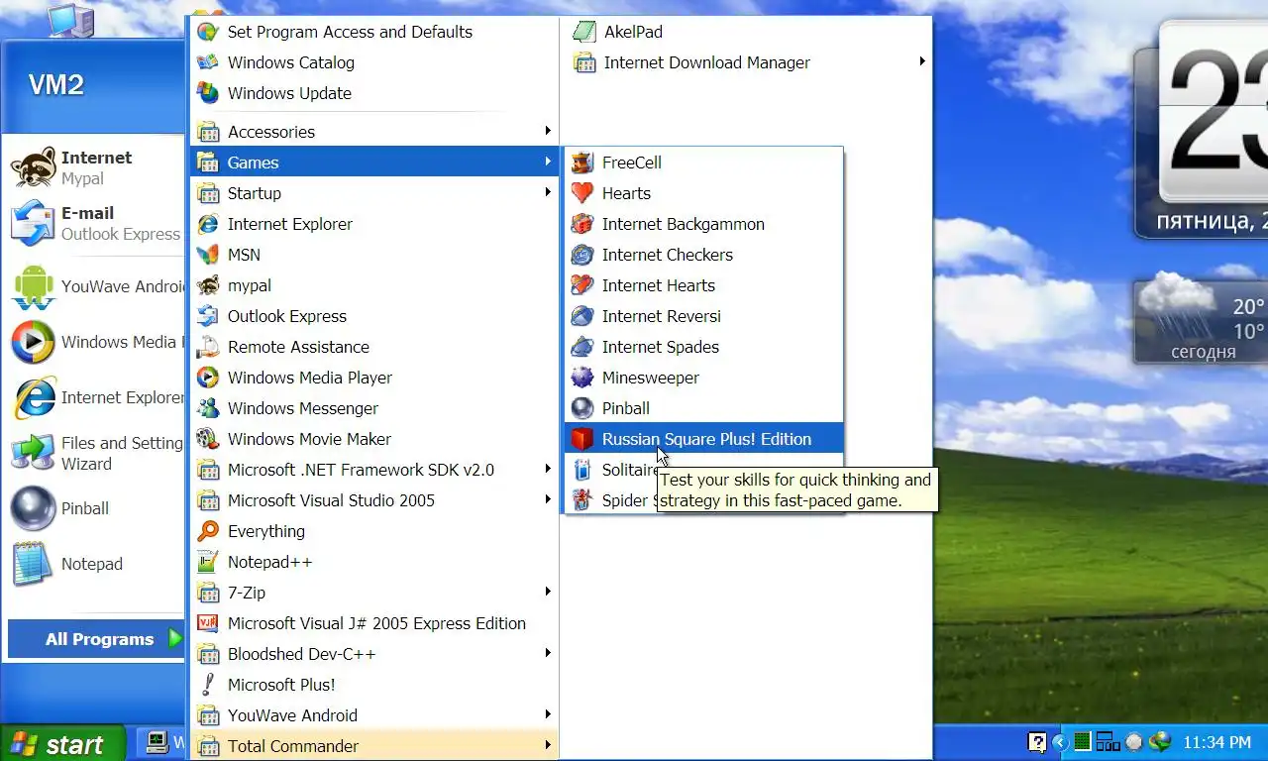Launch Minesweeper
The width and height of the screenshot is (1268, 761).
[703, 378]
